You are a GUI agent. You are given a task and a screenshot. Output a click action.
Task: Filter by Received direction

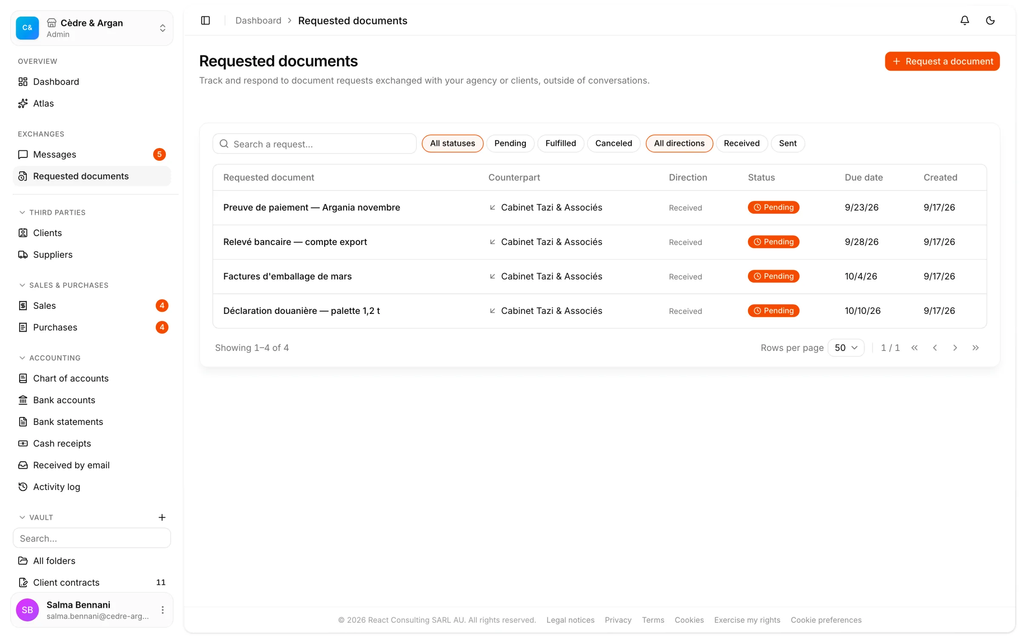742,143
